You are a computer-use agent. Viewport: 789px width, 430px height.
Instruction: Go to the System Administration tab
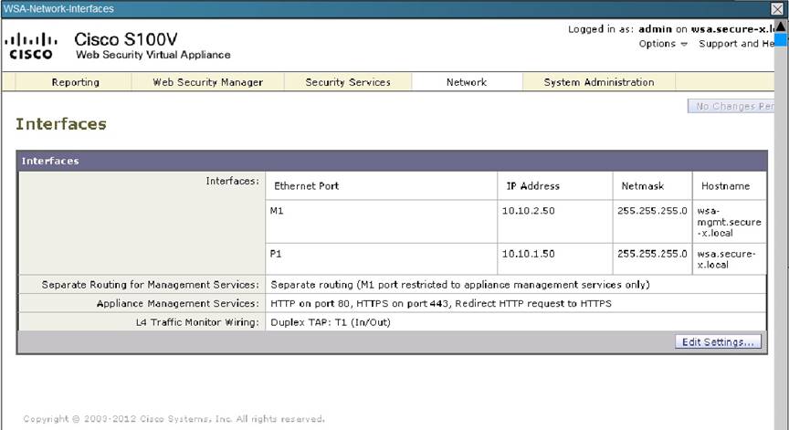point(598,82)
